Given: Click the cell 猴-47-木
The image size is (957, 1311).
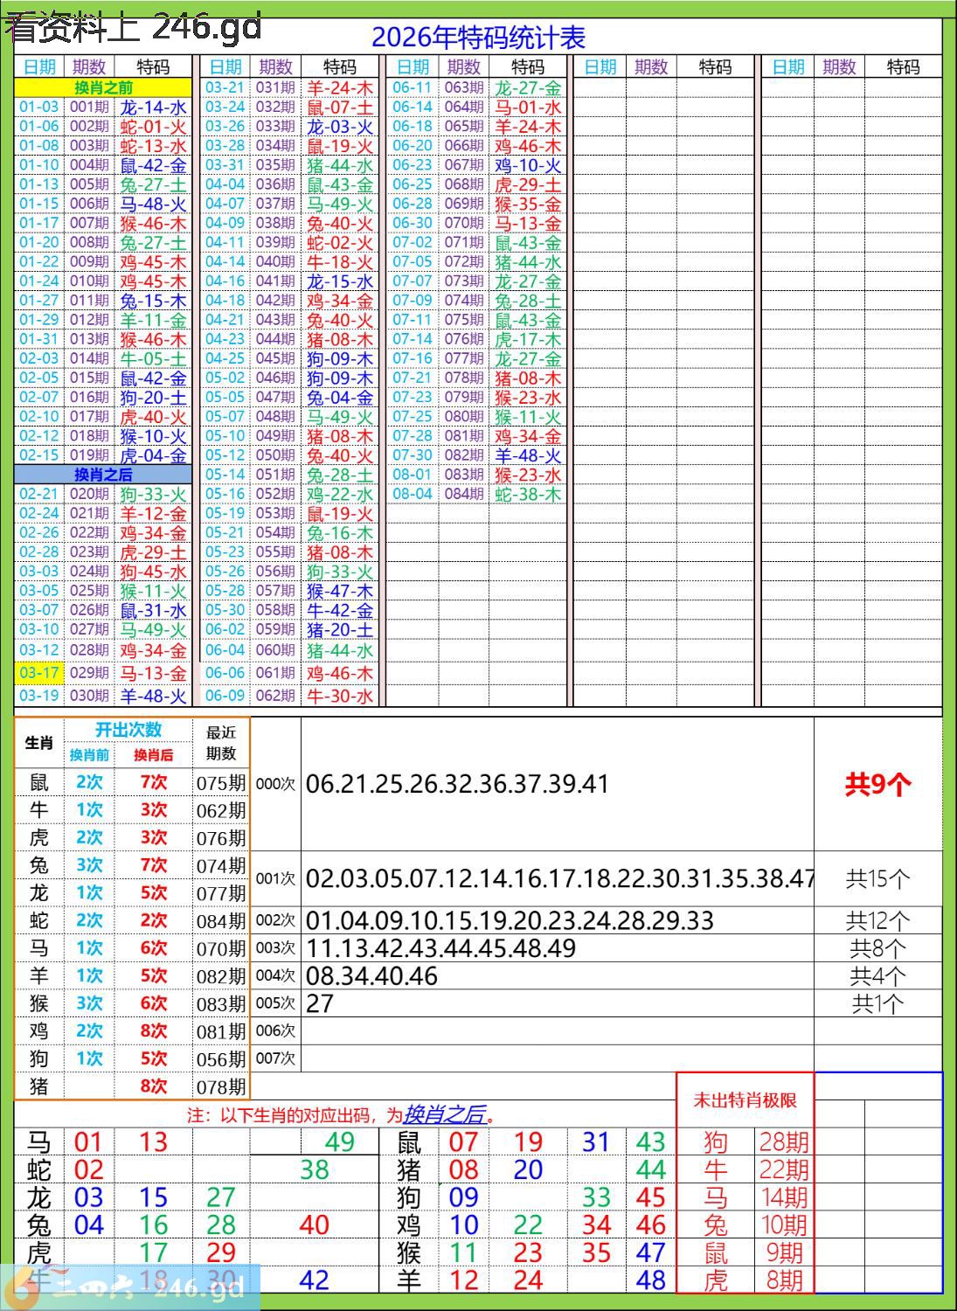Looking at the screenshot, I should pyautogui.click(x=340, y=591).
